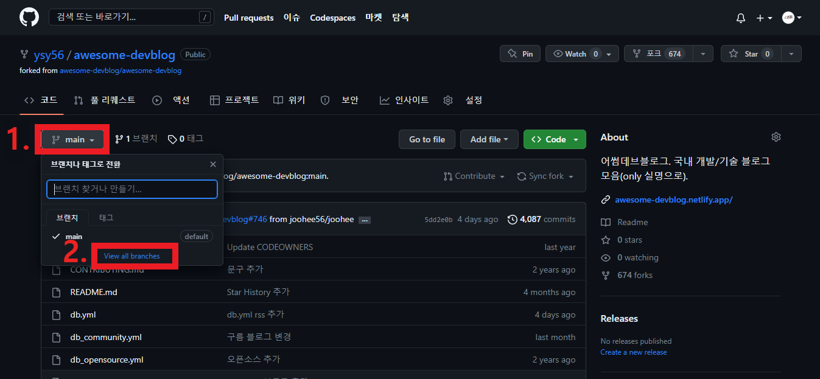Switch to the 위키 tab

(289, 100)
